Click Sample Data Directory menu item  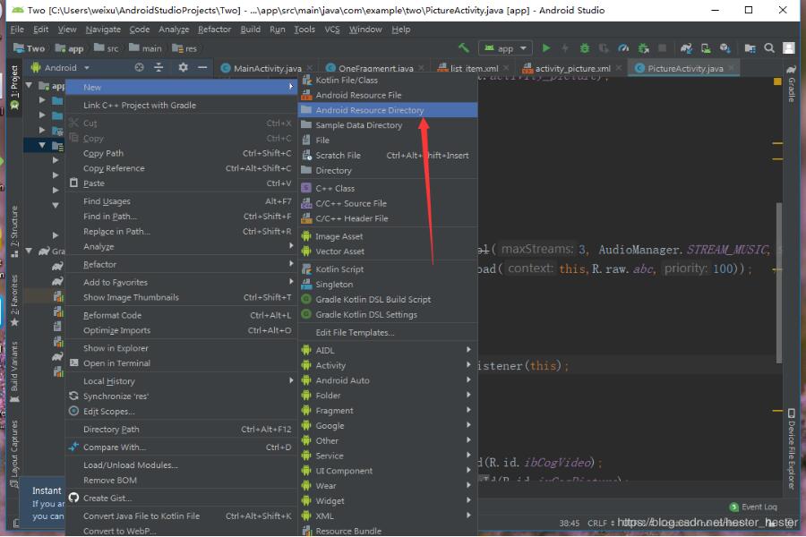tap(388, 125)
